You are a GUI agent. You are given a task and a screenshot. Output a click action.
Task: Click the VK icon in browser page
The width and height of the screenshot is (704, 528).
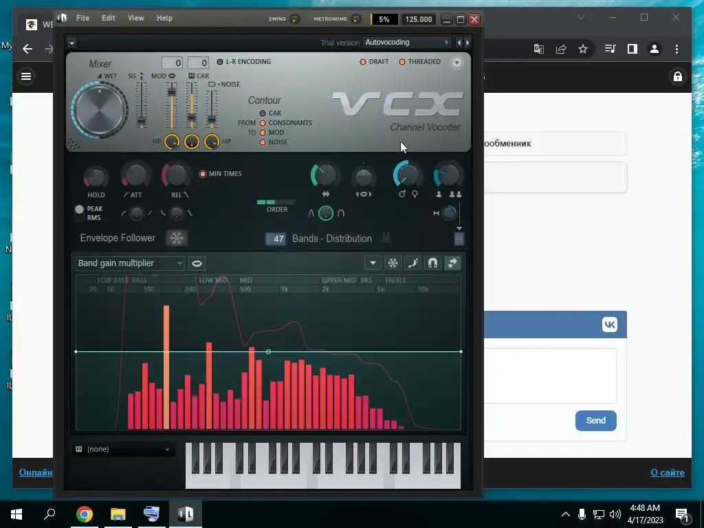point(610,324)
